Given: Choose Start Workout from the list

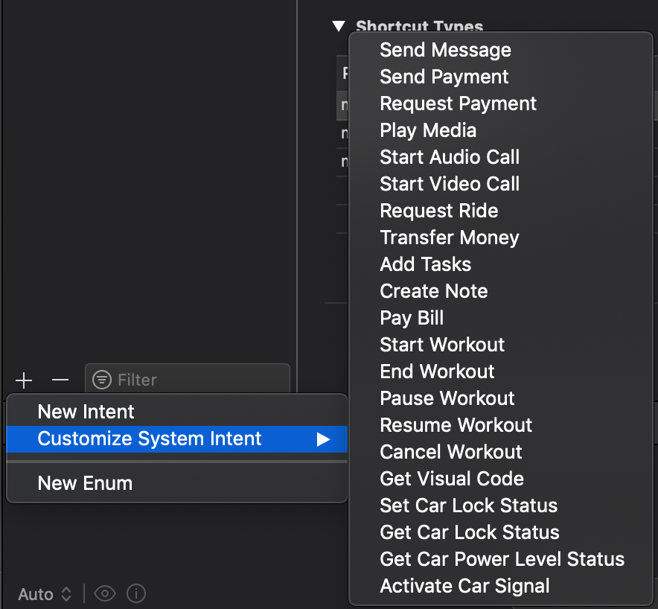Looking at the screenshot, I should (442, 345).
